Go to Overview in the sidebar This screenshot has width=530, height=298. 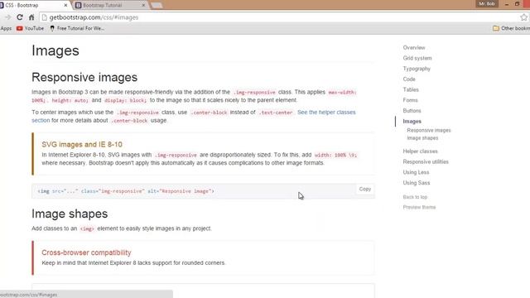[414, 48]
